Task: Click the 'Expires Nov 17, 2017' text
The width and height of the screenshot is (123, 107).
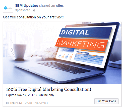Action: 20,95
